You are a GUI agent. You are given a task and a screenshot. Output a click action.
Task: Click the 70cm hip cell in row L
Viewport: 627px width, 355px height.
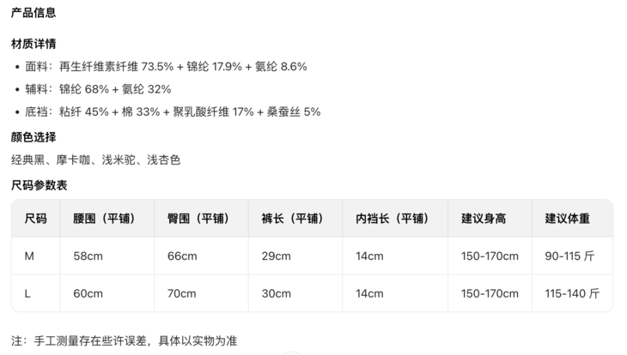point(181,294)
